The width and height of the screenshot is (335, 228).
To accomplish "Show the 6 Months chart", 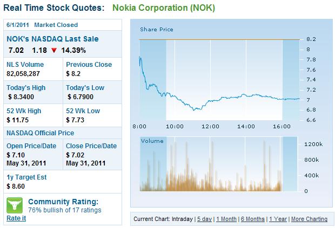I will [252, 219].
